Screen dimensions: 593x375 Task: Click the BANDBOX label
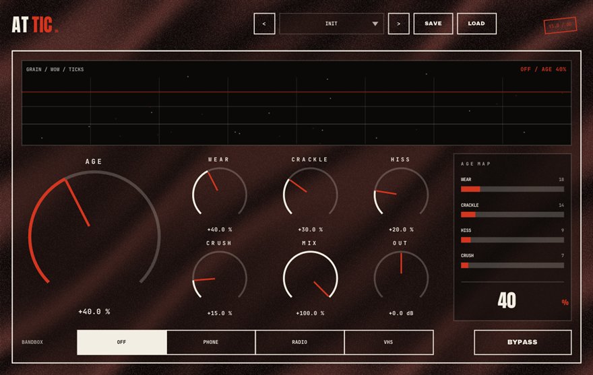(32, 342)
